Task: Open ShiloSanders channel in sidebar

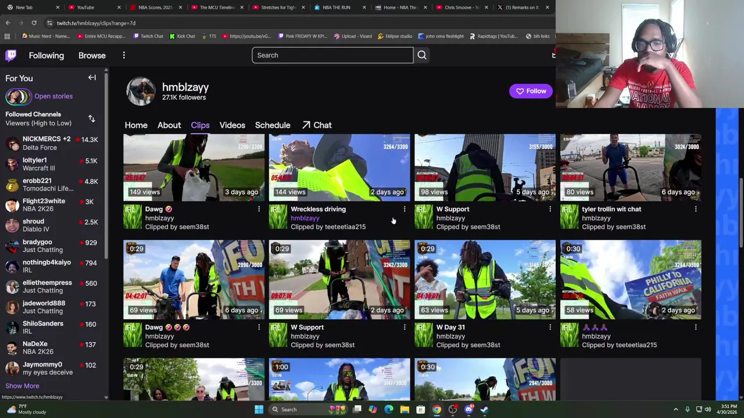Action: [53, 327]
